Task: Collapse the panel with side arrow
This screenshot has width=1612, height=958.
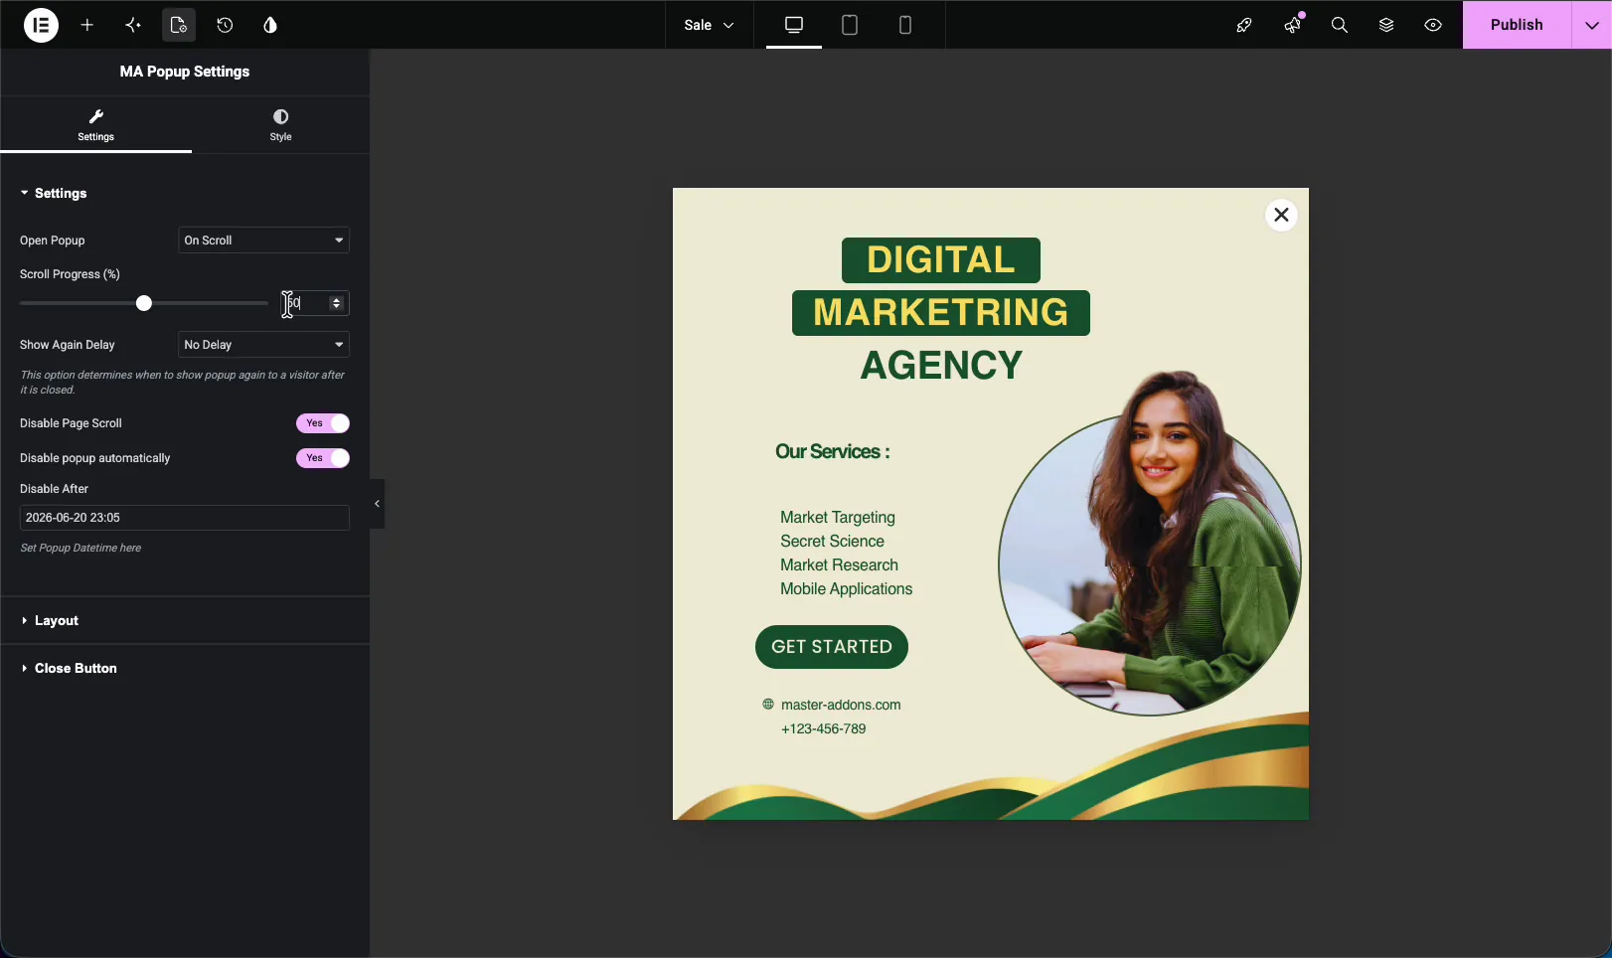Action: [x=377, y=504]
